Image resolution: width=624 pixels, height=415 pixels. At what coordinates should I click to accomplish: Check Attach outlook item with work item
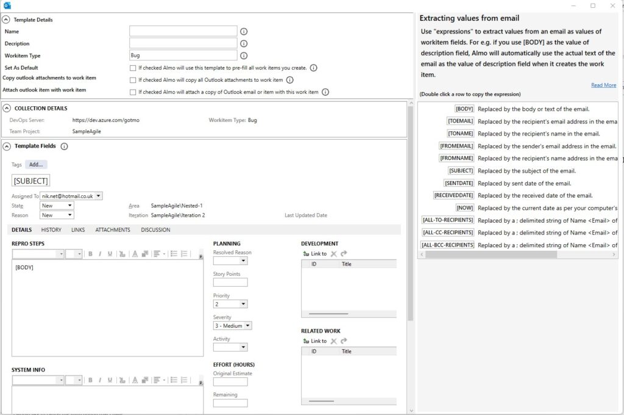(x=133, y=92)
